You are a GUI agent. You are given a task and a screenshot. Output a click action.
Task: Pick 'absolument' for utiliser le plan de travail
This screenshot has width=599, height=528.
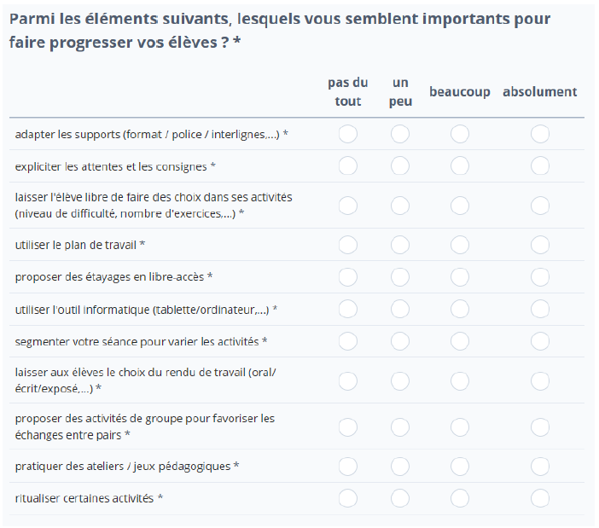point(540,245)
